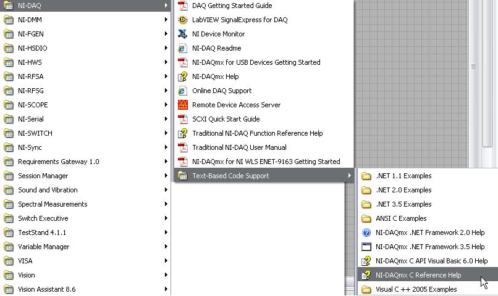
Task: Expand the NI-HWS submenu arrow
Action: 166,62
